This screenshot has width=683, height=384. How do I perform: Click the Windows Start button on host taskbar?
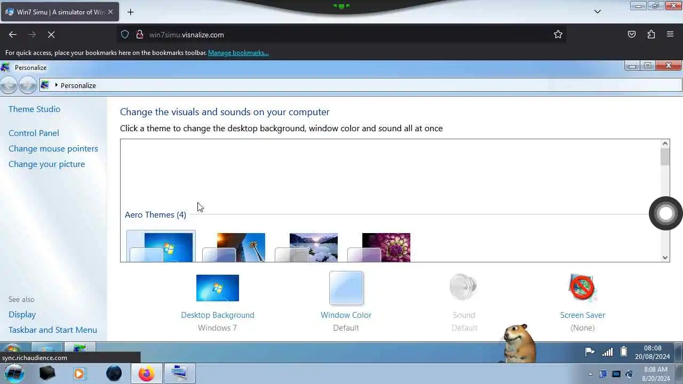14,373
